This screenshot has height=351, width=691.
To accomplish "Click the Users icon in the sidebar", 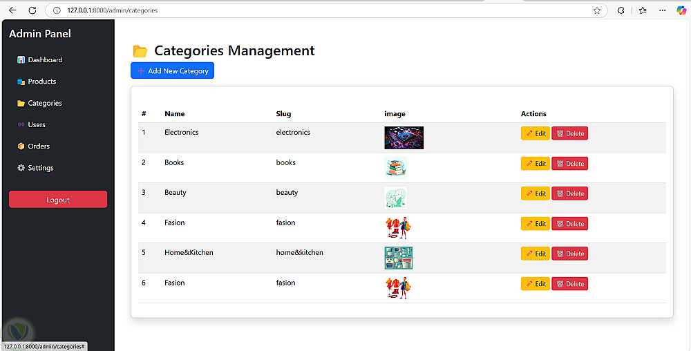I will click(x=21, y=125).
